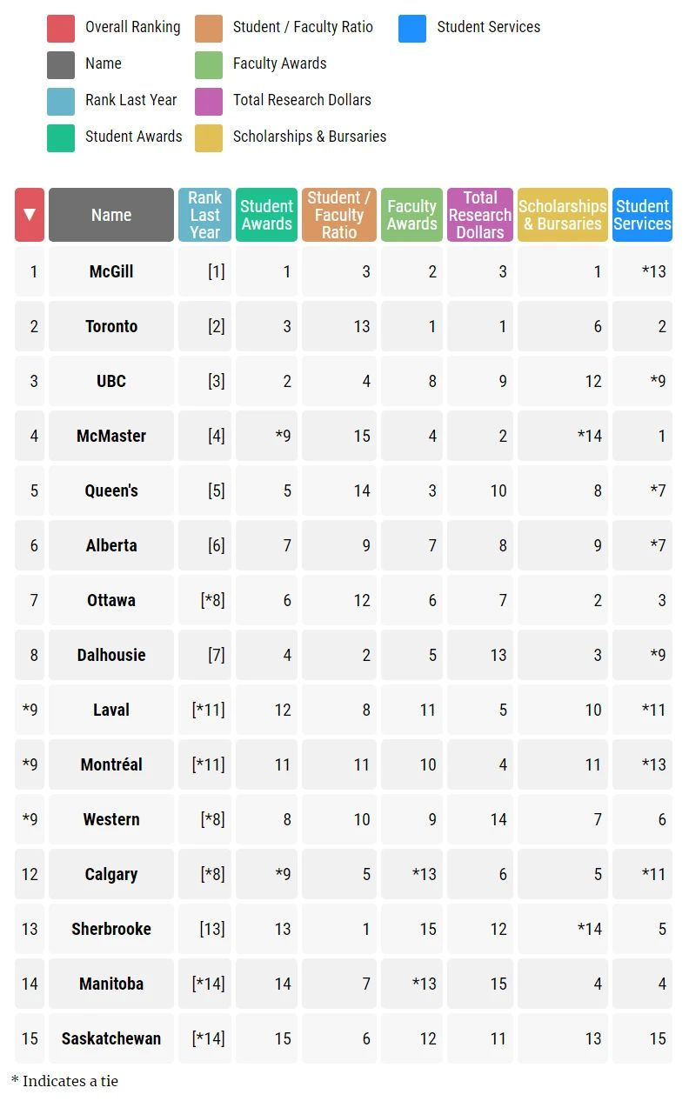Select the McGill name cell
This screenshot has width=689, height=1101.
click(111, 271)
